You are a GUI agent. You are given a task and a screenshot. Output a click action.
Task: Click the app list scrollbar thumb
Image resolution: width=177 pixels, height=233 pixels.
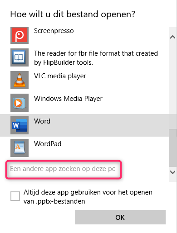(173, 148)
